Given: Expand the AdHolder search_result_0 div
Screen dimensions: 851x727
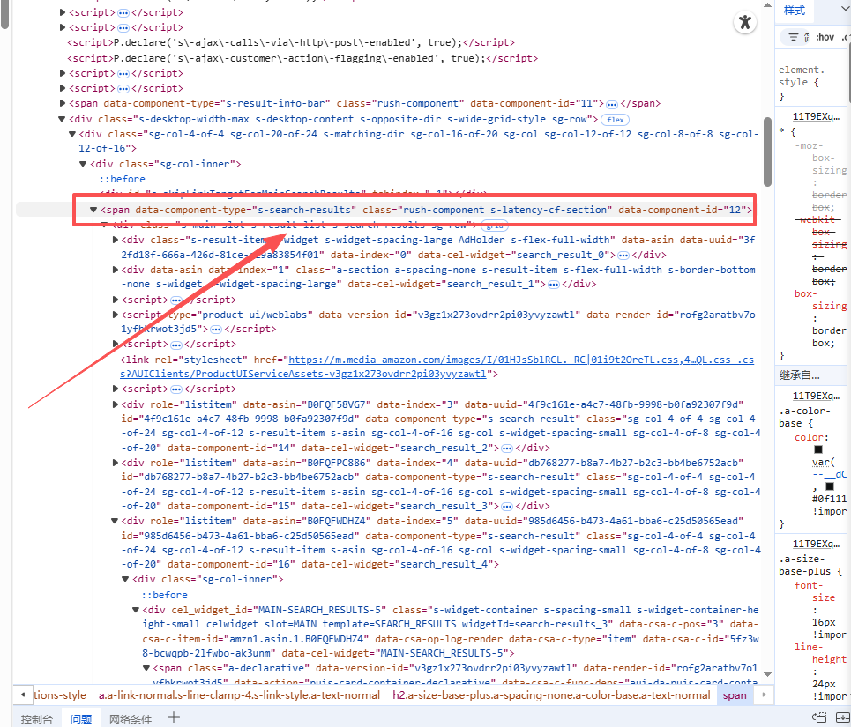Looking at the screenshot, I should click(115, 239).
